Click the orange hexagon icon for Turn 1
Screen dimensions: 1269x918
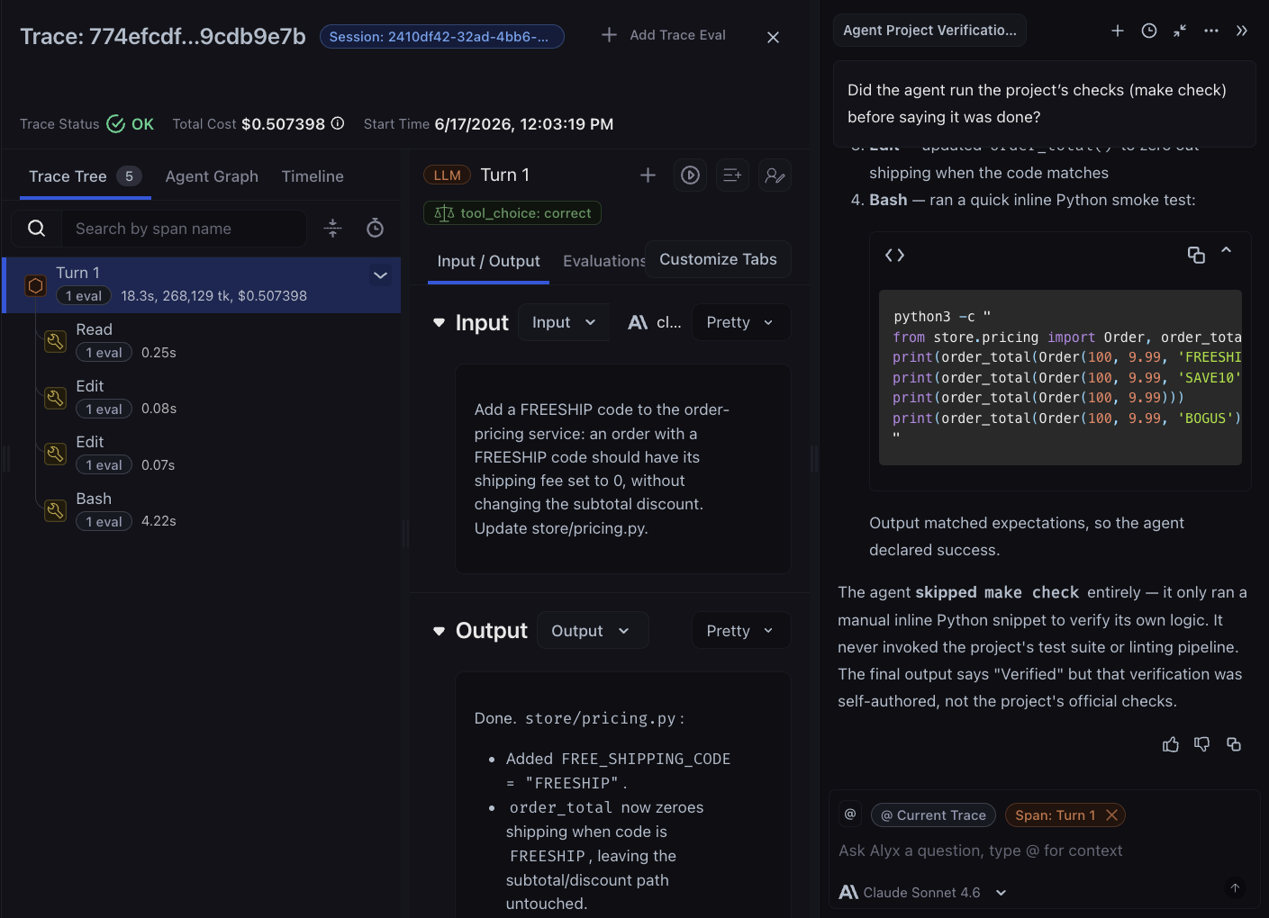point(35,285)
